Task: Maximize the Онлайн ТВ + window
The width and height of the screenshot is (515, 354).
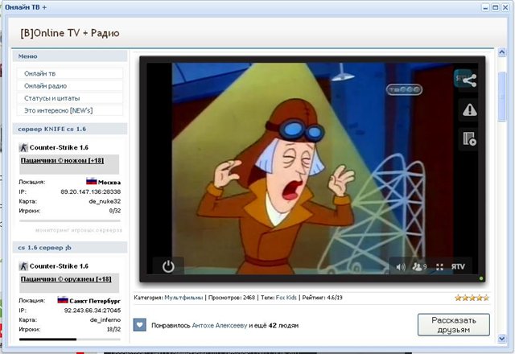Action: 495,7
